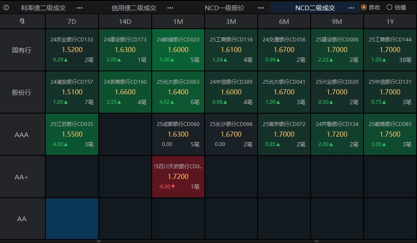
Task: Open the 24浙商银行CD160 cell
Action: [125, 92]
